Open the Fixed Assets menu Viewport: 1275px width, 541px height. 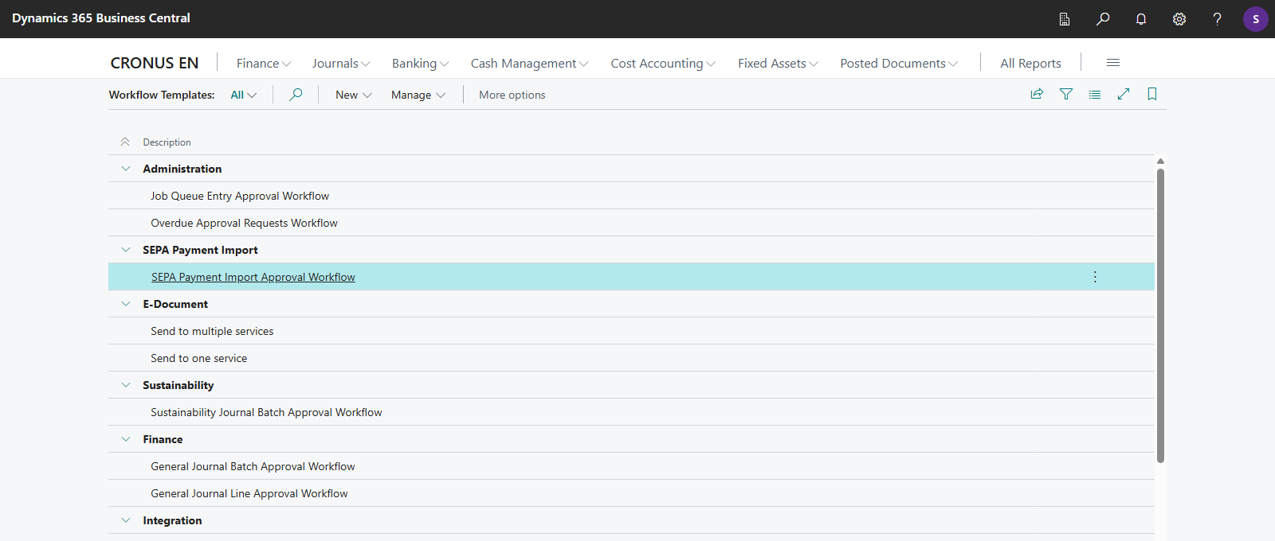coord(778,64)
